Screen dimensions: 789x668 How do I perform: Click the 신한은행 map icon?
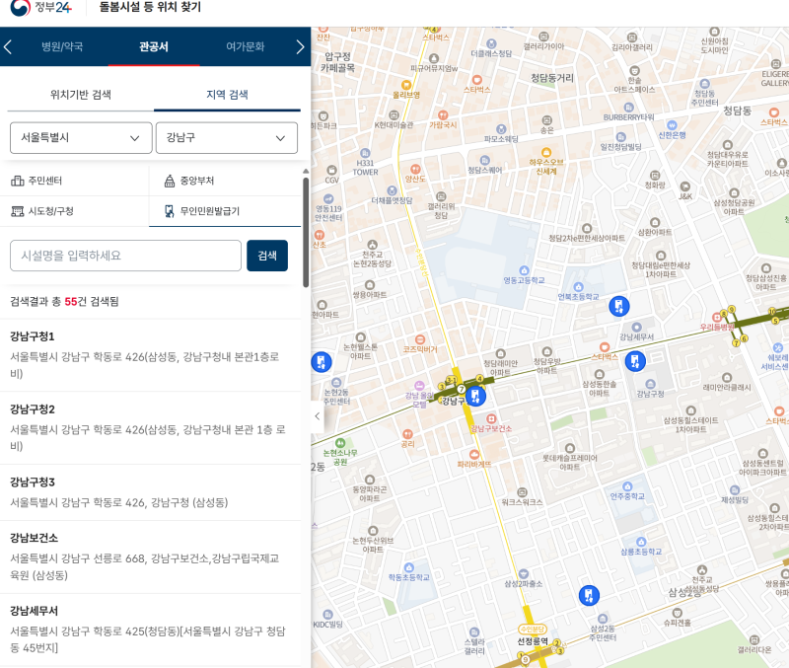click(x=672, y=125)
